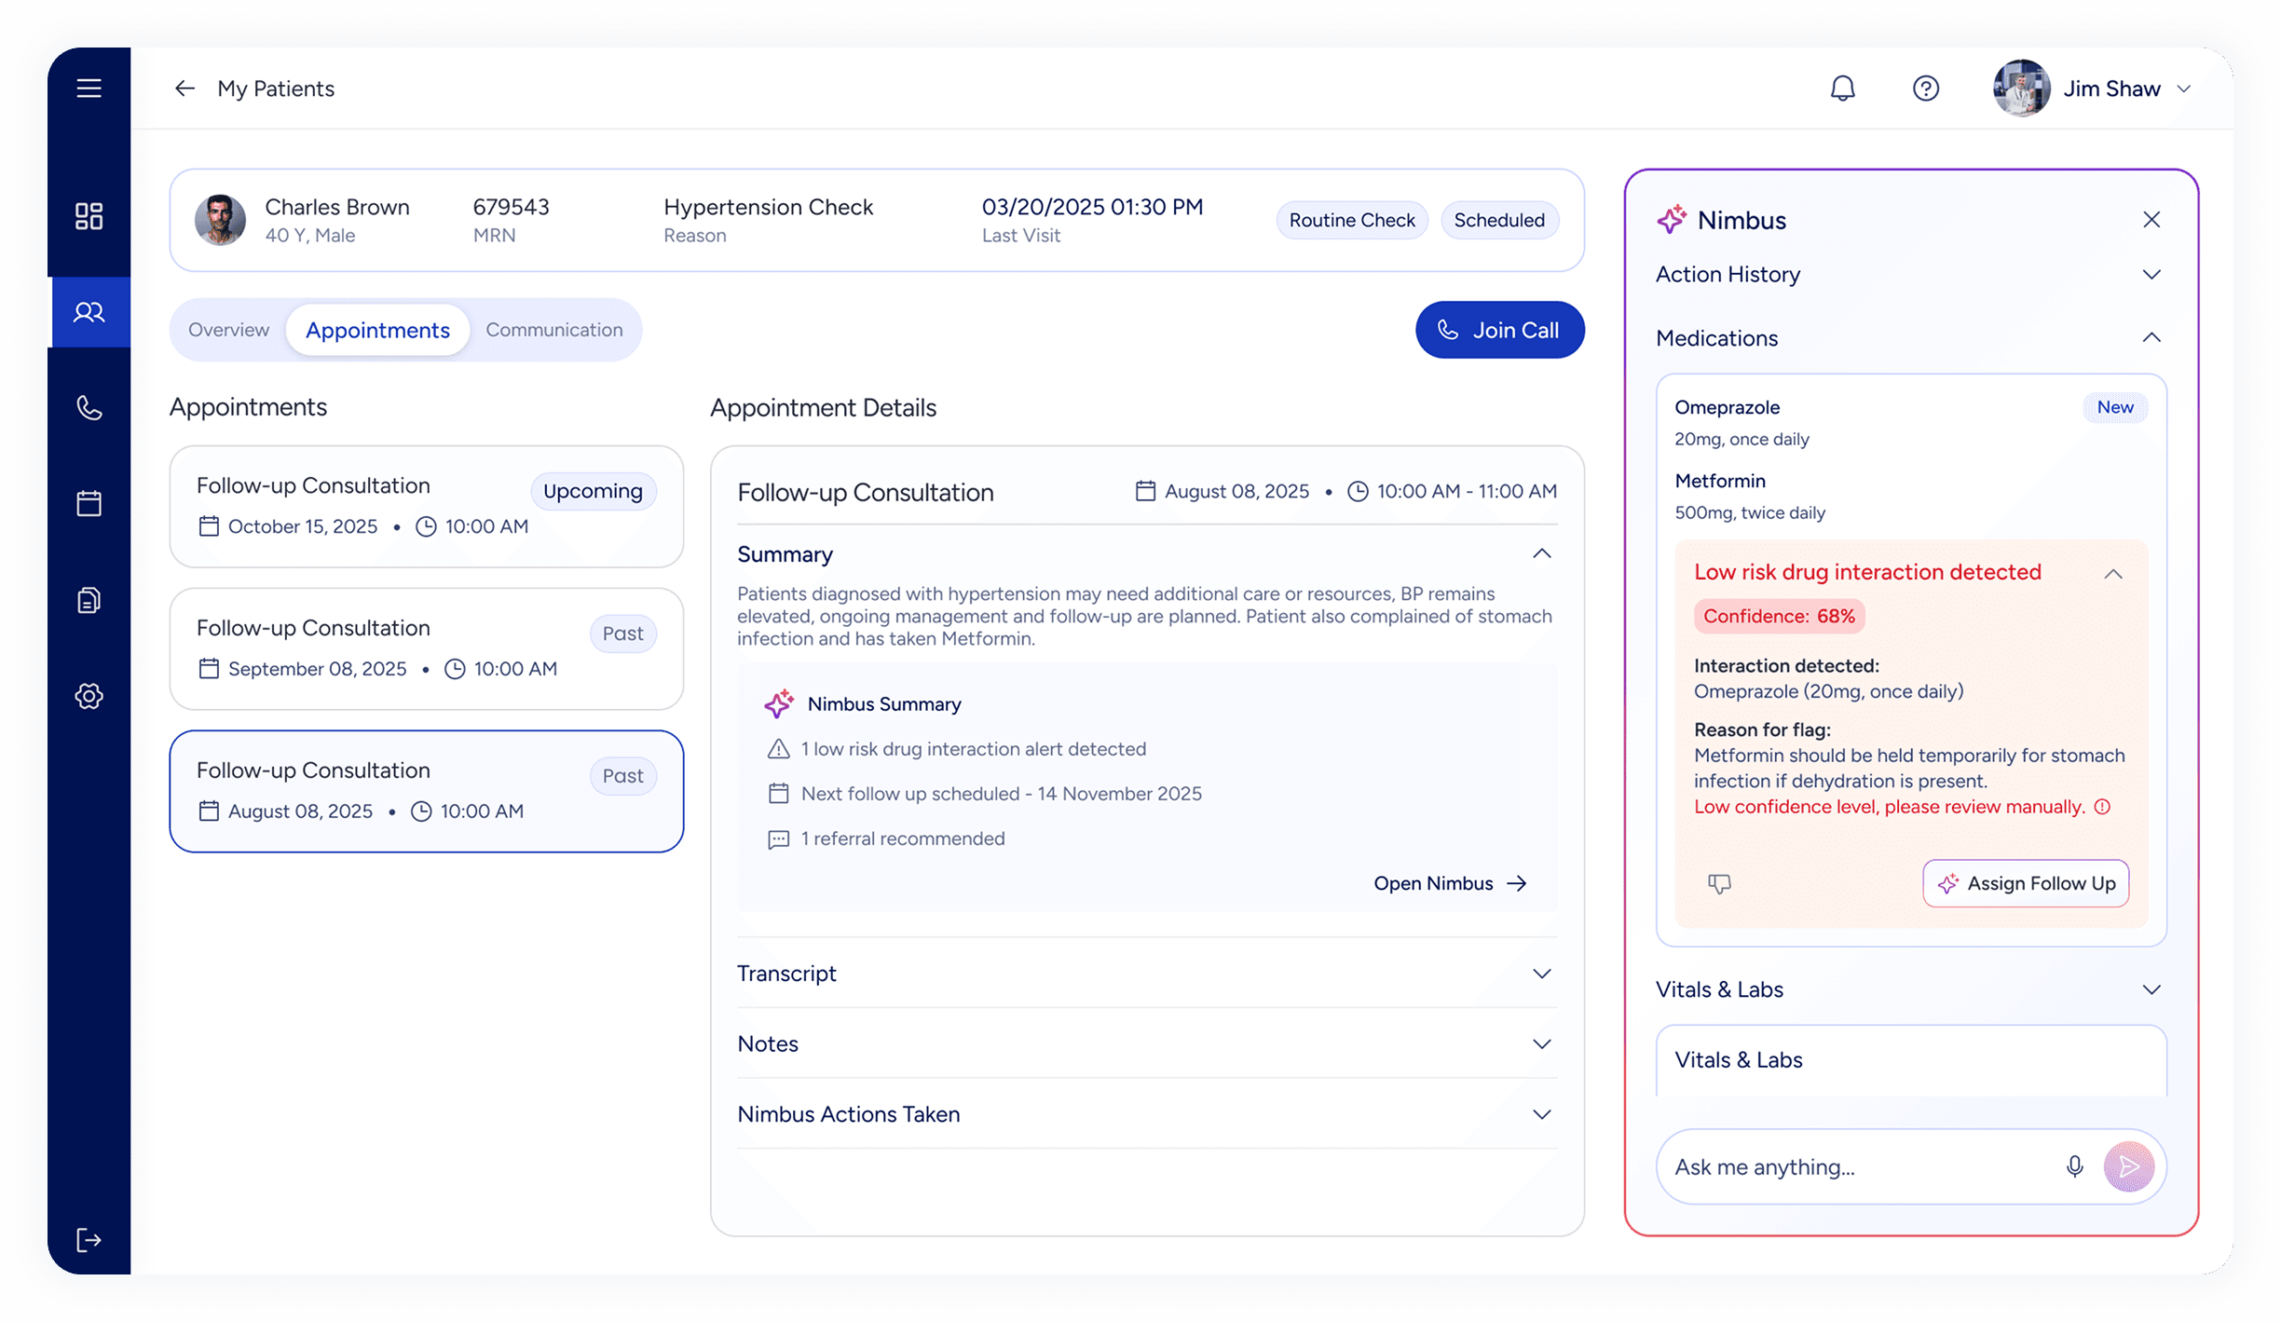The image size is (2281, 1322).
Task: Expand the Nimbus Actions Taken section
Action: (x=1541, y=1114)
